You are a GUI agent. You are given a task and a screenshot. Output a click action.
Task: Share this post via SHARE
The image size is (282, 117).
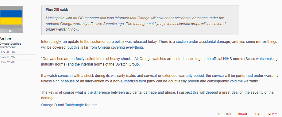[x=243, y=114]
